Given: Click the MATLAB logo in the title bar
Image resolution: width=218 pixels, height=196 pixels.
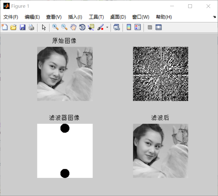Looking at the screenshot, I should 7,6.
